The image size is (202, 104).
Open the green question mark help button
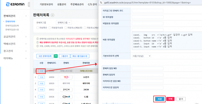(56, 56)
